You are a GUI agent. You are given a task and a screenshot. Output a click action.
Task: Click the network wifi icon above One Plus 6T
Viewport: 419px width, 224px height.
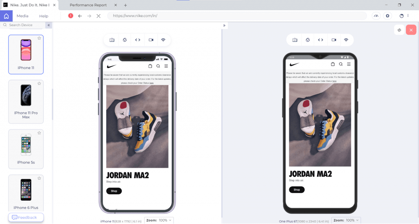346,40
